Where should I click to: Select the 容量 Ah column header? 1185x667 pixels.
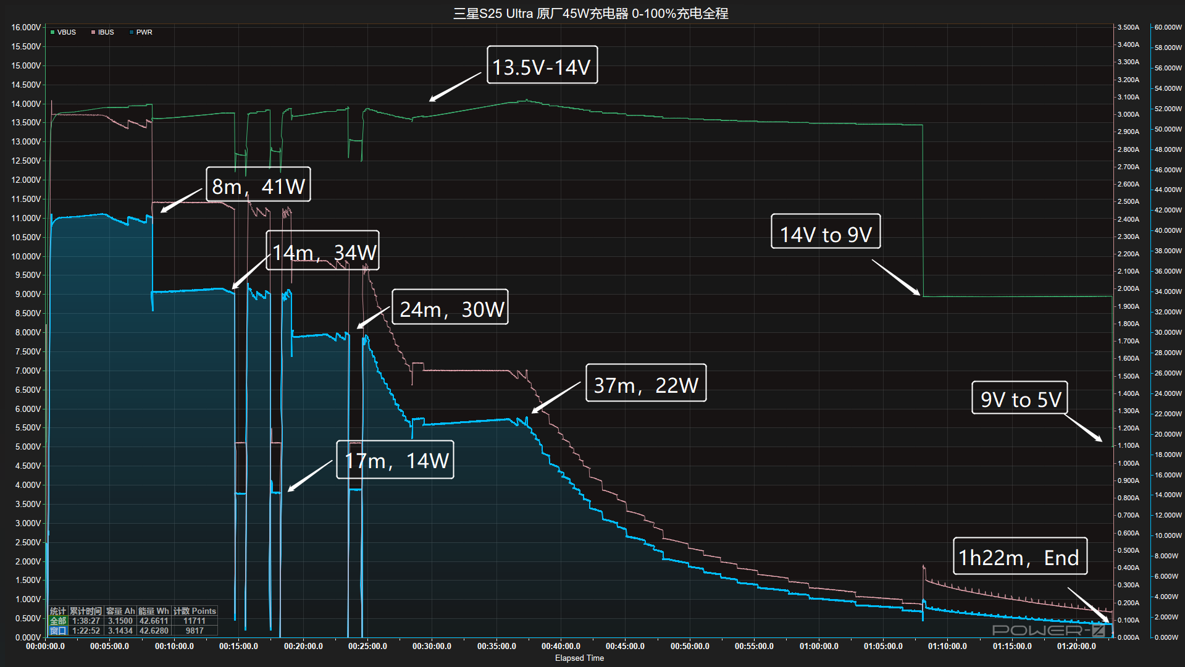pyautogui.click(x=120, y=611)
